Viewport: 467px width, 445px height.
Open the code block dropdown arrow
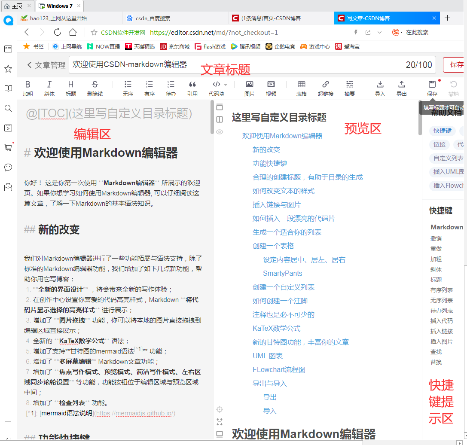[226, 85]
